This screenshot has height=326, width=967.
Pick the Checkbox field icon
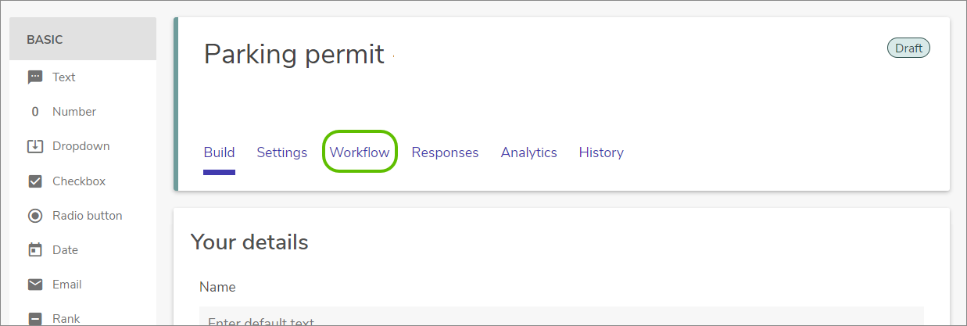34,181
